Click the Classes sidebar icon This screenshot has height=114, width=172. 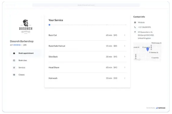click(14, 75)
